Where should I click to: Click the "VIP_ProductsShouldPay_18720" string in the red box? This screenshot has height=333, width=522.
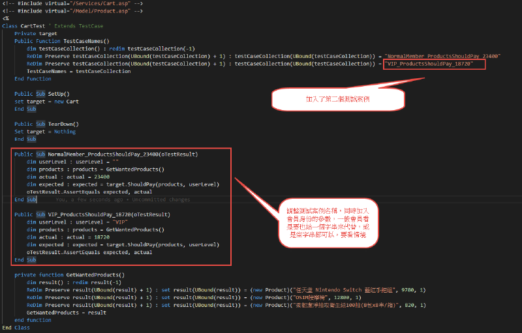click(433, 64)
